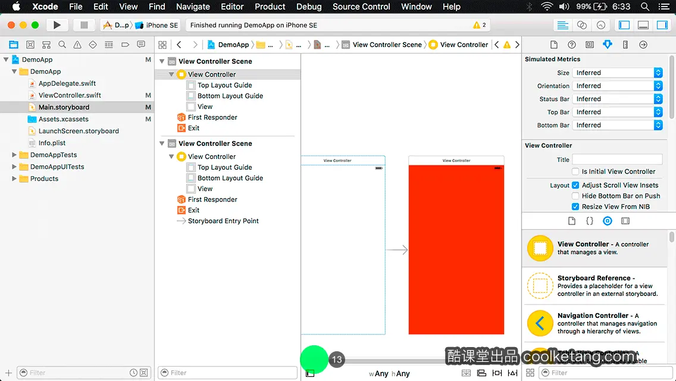
Task: Open the Symbol navigator tab
Action: pyautogui.click(x=30, y=45)
